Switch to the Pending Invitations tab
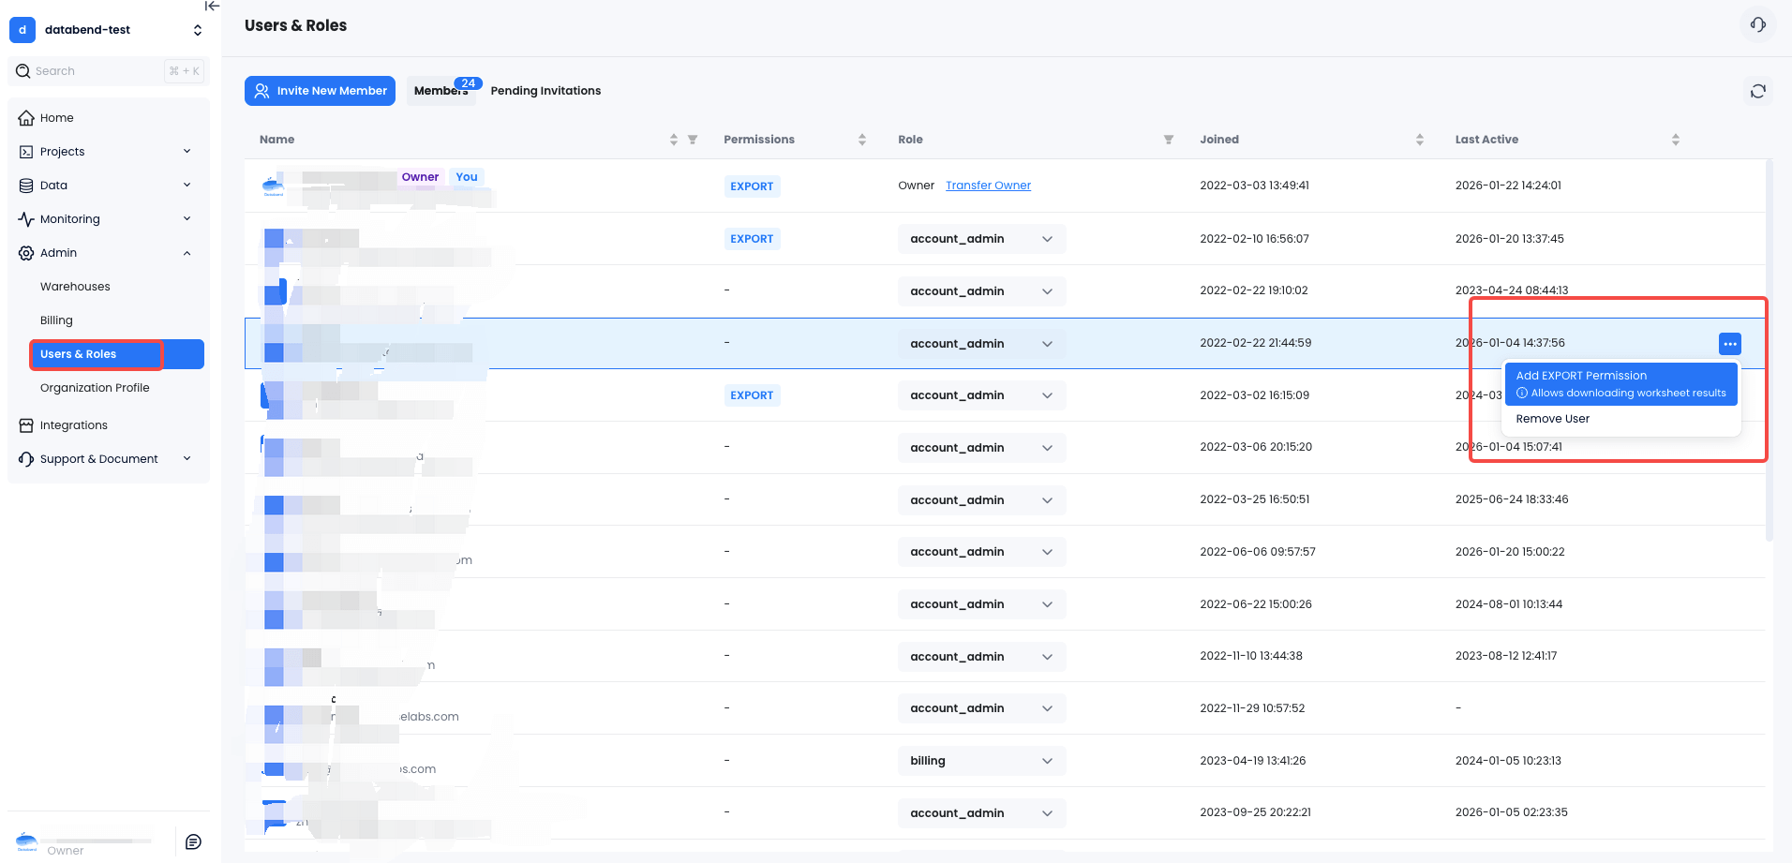1792x863 pixels. (x=545, y=91)
